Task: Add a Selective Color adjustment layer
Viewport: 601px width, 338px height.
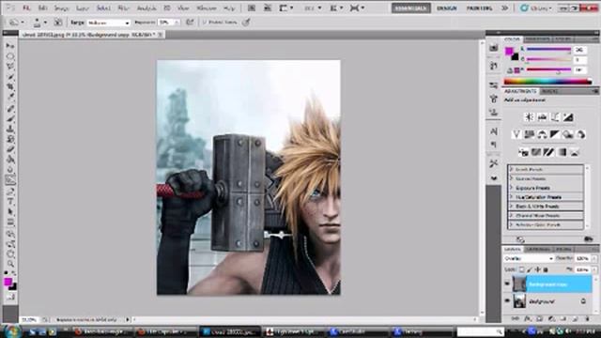Action: 575,152
